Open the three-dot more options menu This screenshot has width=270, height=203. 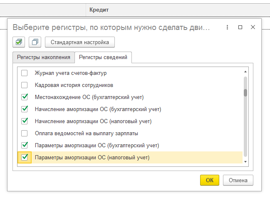[227, 27]
